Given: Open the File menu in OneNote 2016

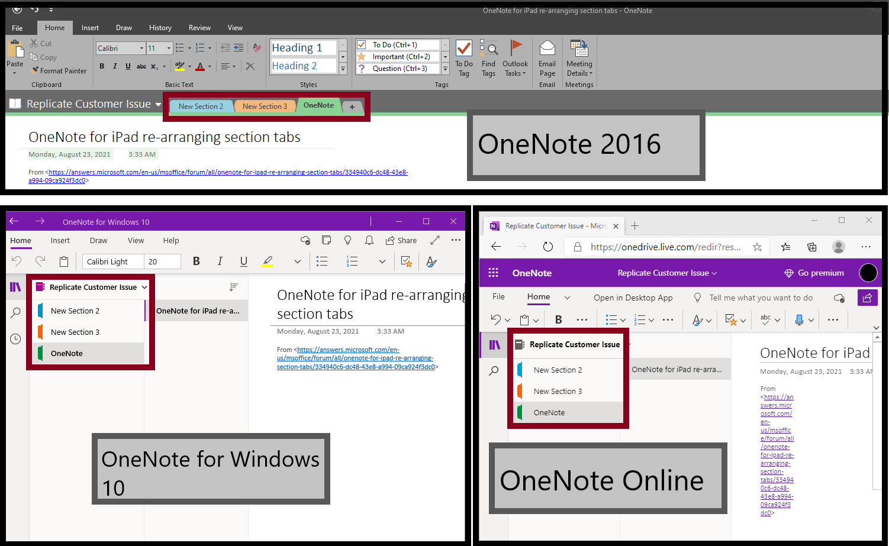Looking at the screenshot, I should [17, 28].
